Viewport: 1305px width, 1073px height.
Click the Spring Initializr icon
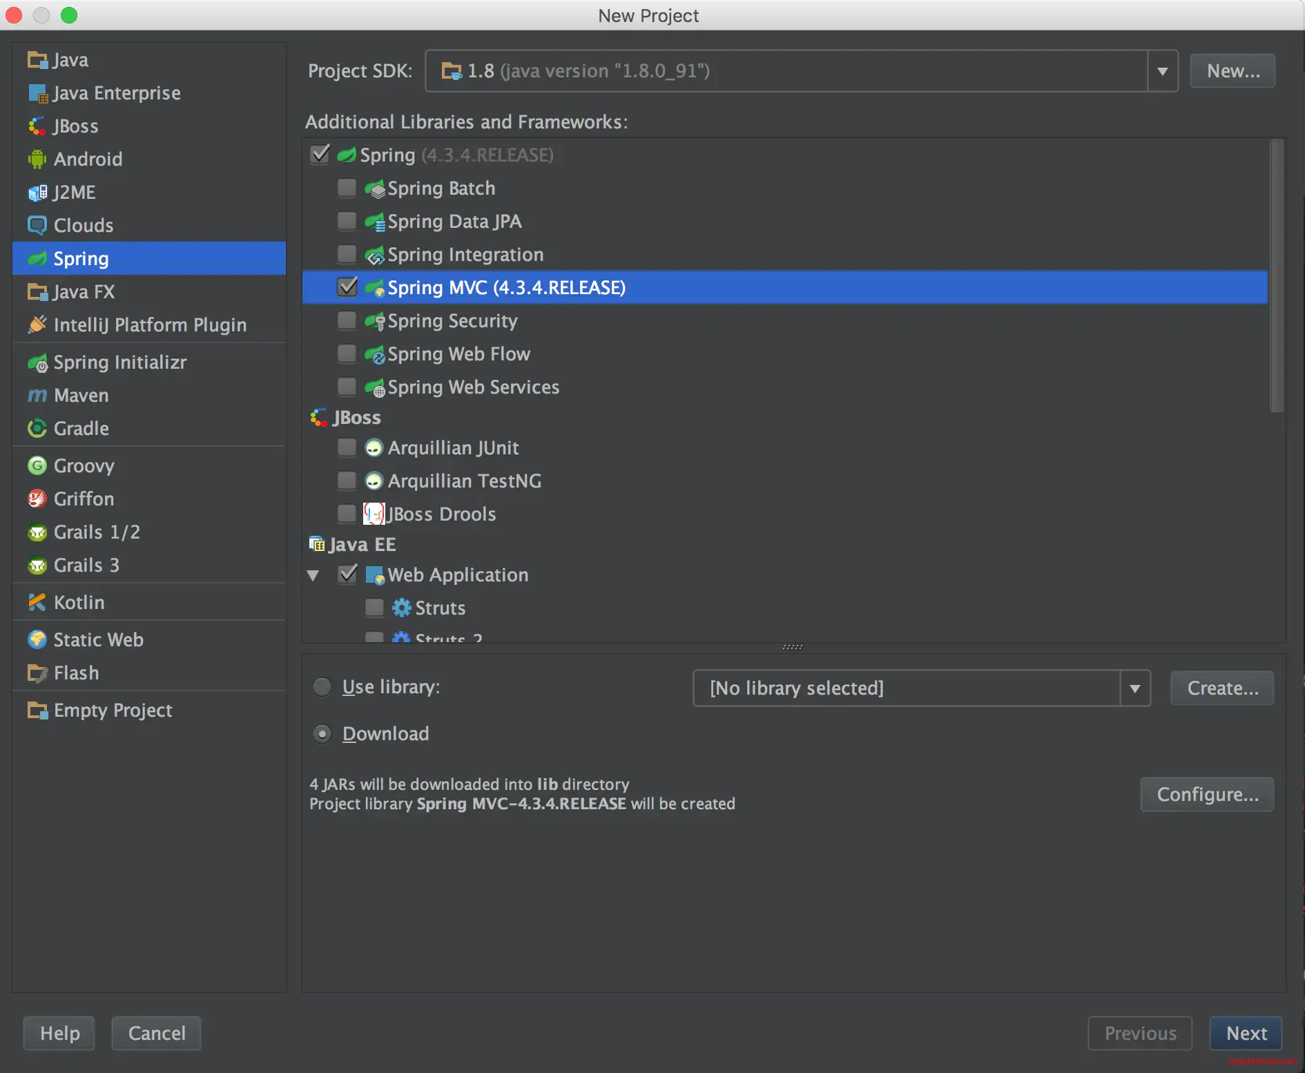point(37,362)
